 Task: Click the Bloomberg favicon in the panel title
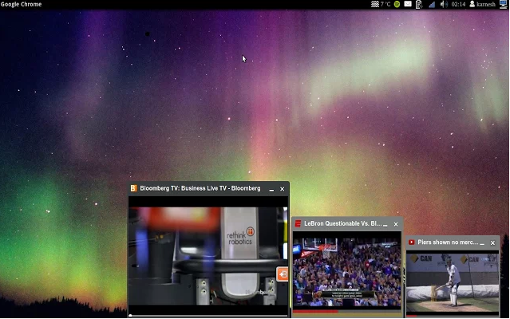(x=133, y=188)
